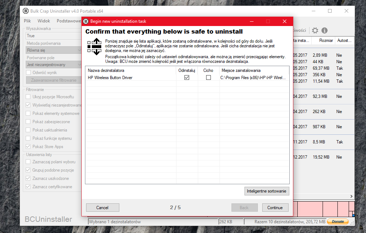Sort main list by Autost... column
The height and width of the screenshot is (233, 366).
coord(344,40)
